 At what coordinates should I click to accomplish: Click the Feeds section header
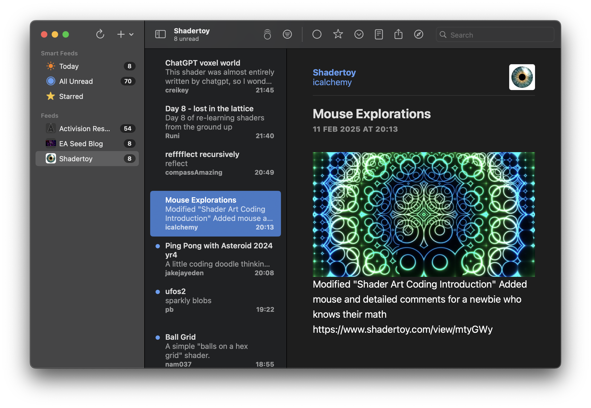50,116
